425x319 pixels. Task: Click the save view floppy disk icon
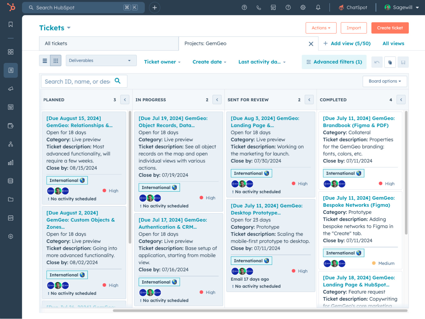point(403,62)
